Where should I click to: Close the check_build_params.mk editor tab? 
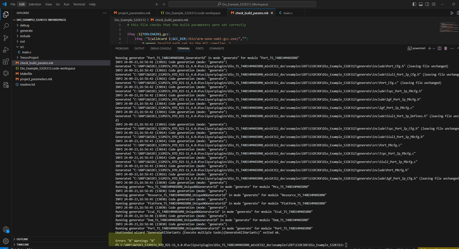[x=272, y=13]
